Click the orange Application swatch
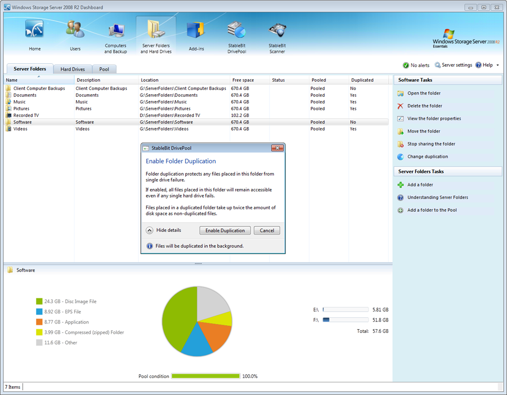Screen dimensions: 507x395 39,322
